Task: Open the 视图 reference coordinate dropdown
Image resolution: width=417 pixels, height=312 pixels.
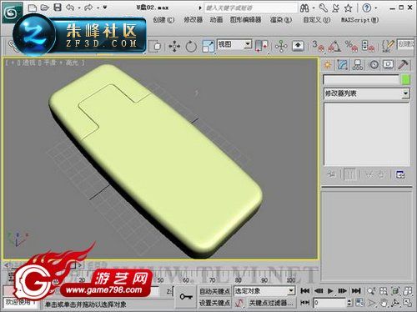Action: click(234, 44)
